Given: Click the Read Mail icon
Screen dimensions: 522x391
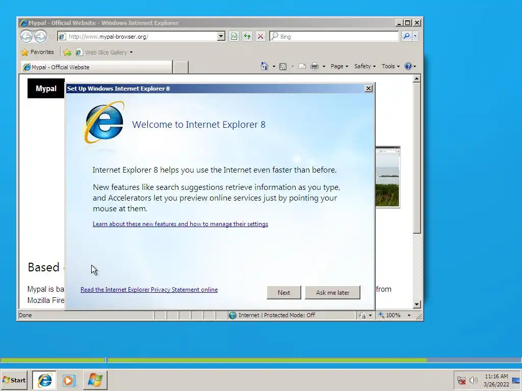Looking at the screenshot, I should point(302,66).
